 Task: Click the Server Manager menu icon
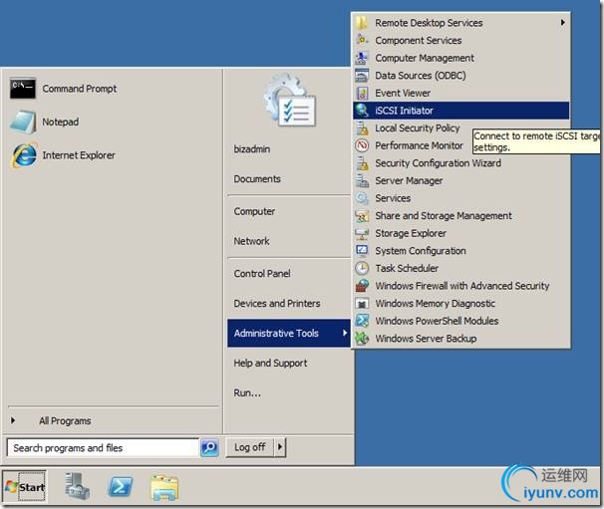click(362, 180)
